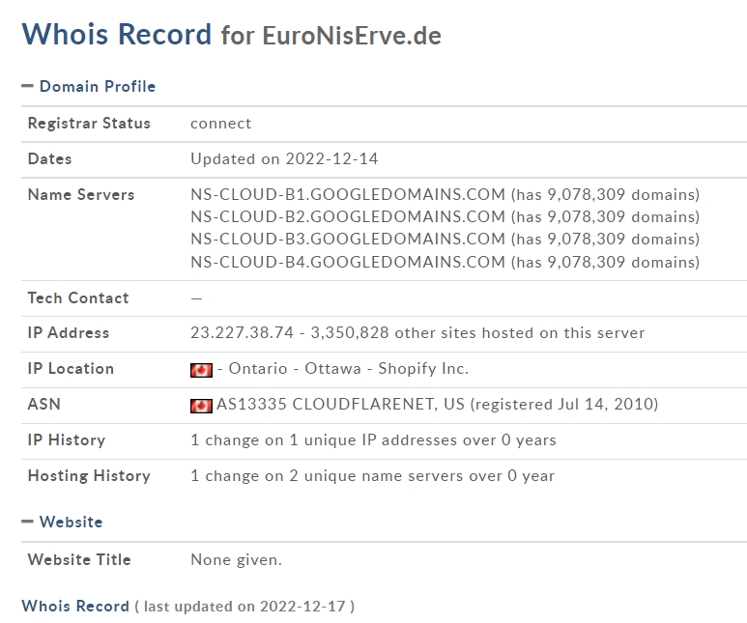Viewport: 747px width, 623px height.
Task: Open the Whois Record link at bottom
Action: click(x=75, y=606)
